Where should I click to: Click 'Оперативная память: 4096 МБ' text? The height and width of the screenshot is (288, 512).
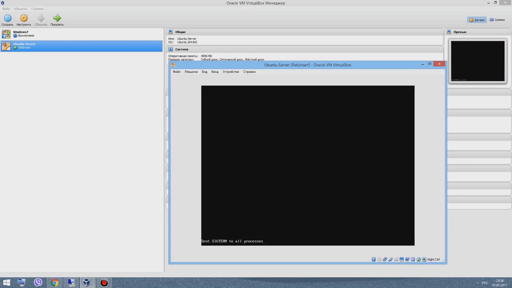pyautogui.click(x=190, y=56)
